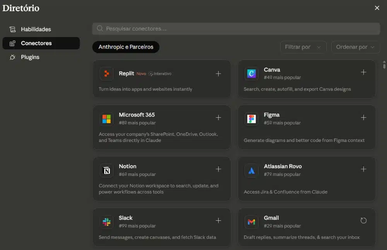This screenshot has width=387, height=250.
Task: Focus the Pesquisar conectores search field
Action: (236, 29)
